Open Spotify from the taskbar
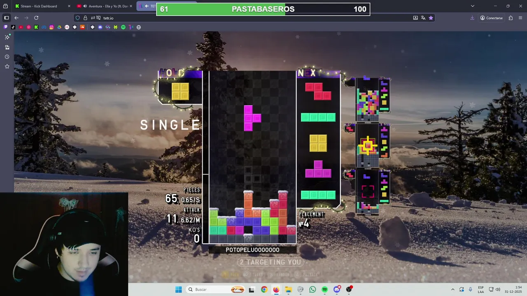Image resolution: width=527 pixels, height=296 pixels. pos(325,289)
